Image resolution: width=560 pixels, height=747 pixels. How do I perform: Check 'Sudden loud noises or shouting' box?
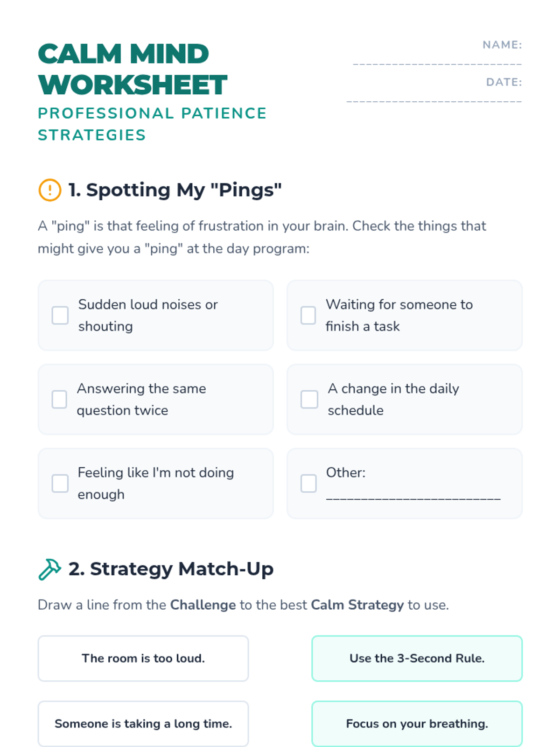(60, 315)
